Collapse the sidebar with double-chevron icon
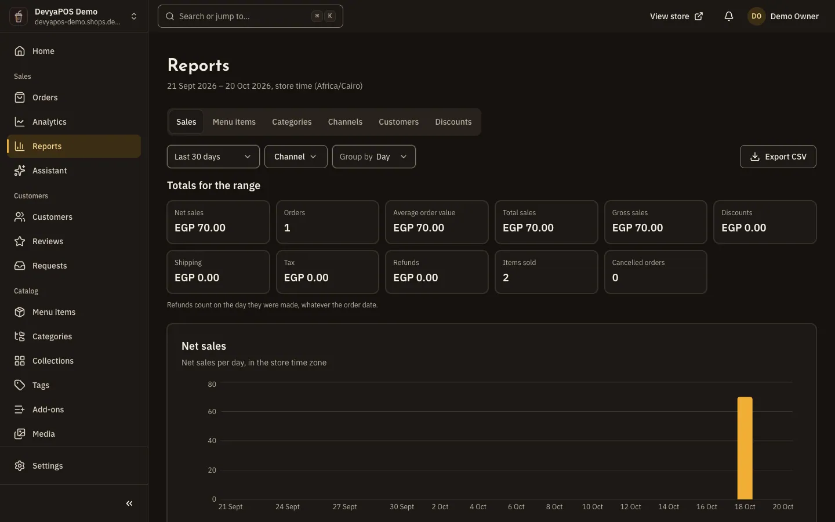 [x=129, y=503]
